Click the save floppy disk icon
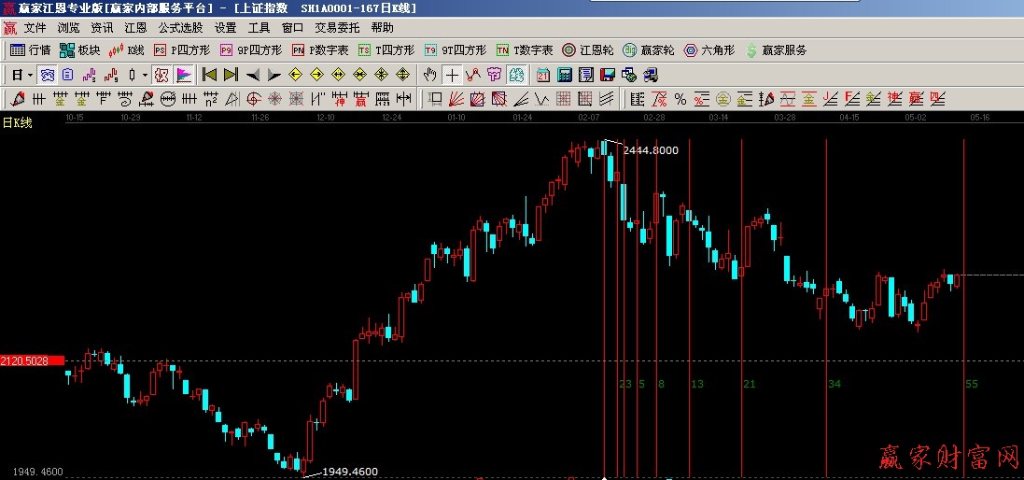The image size is (1024, 480). (608, 75)
